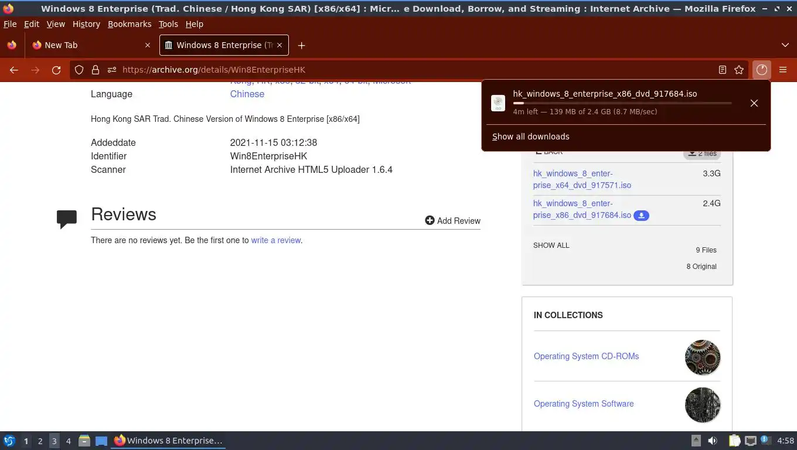The height and width of the screenshot is (450, 797).
Task: Expand the list all tabs chevron
Action: point(785,45)
